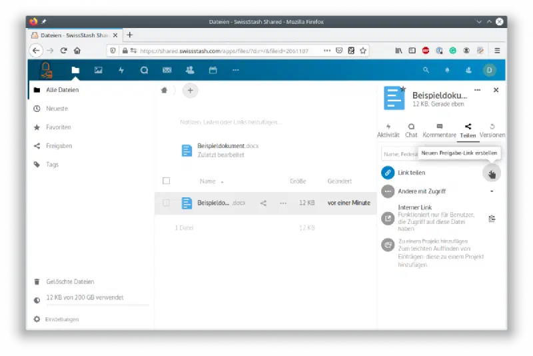
Task: Click the share name input field
Action: [x=400, y=154]
